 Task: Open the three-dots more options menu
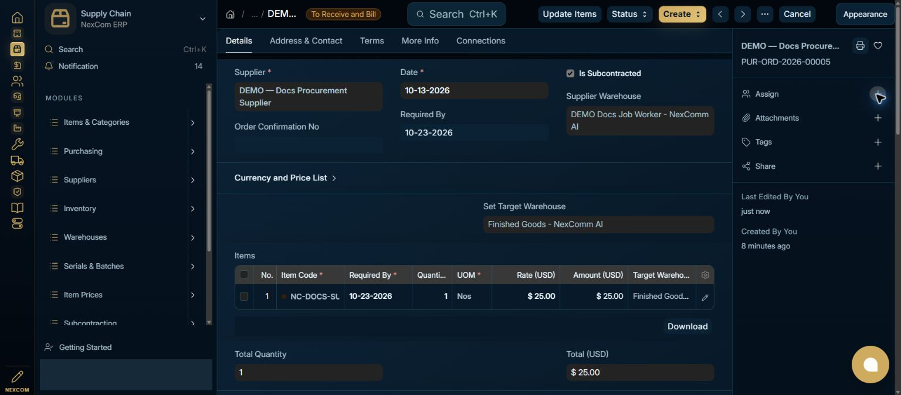pyautogui.click(x=765, y=14)
